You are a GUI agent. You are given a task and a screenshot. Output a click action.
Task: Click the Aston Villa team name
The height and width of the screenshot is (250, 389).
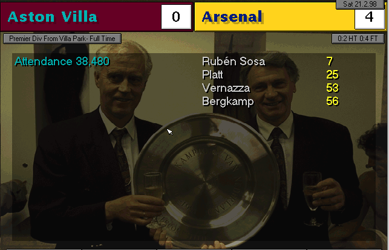click(52, 17)
